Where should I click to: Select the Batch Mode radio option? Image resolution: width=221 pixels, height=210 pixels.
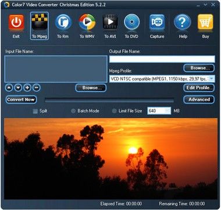(73, 111)
